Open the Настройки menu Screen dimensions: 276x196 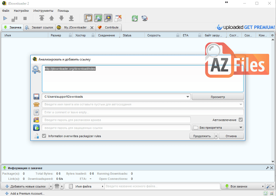click(21, 11)
